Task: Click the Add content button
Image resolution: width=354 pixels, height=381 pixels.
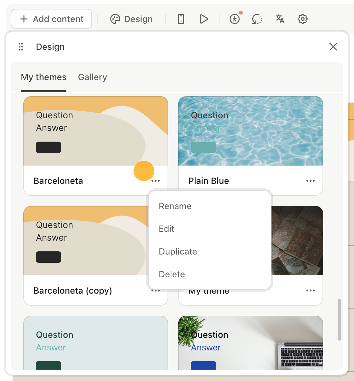Action: (x=51, y=19)
